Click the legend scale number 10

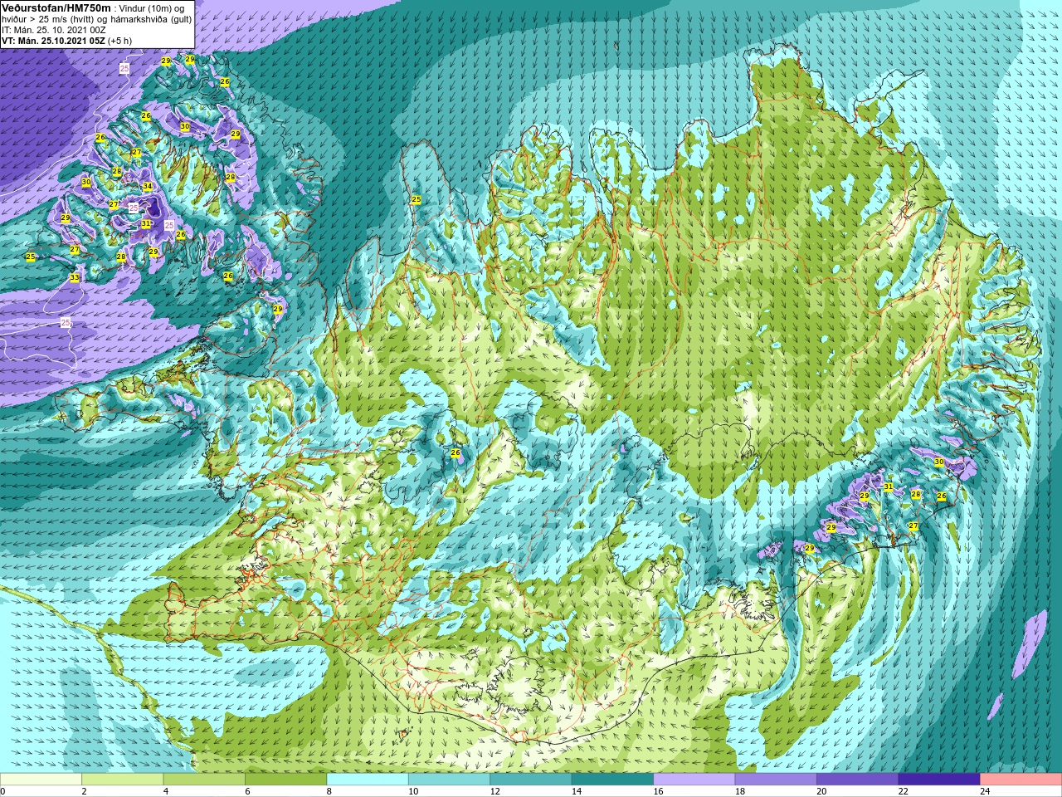tap(413, 791)
